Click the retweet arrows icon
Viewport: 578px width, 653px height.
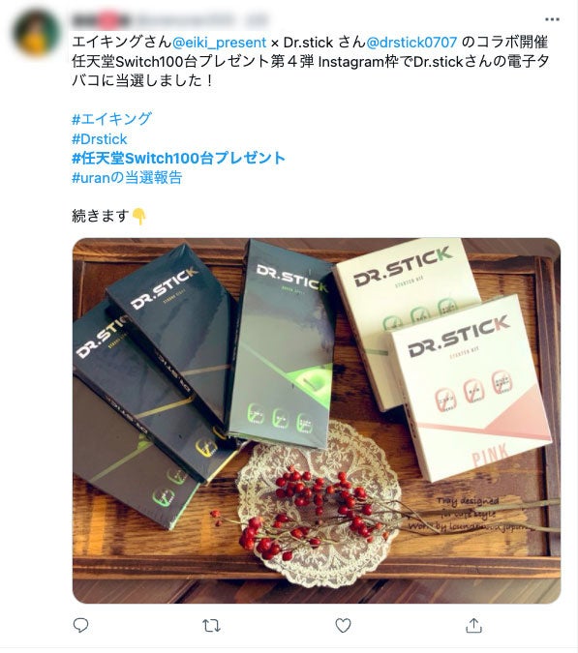click(x=211, y=625)
